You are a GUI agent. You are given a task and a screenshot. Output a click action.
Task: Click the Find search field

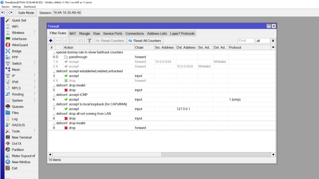click(x=245, y=41)
